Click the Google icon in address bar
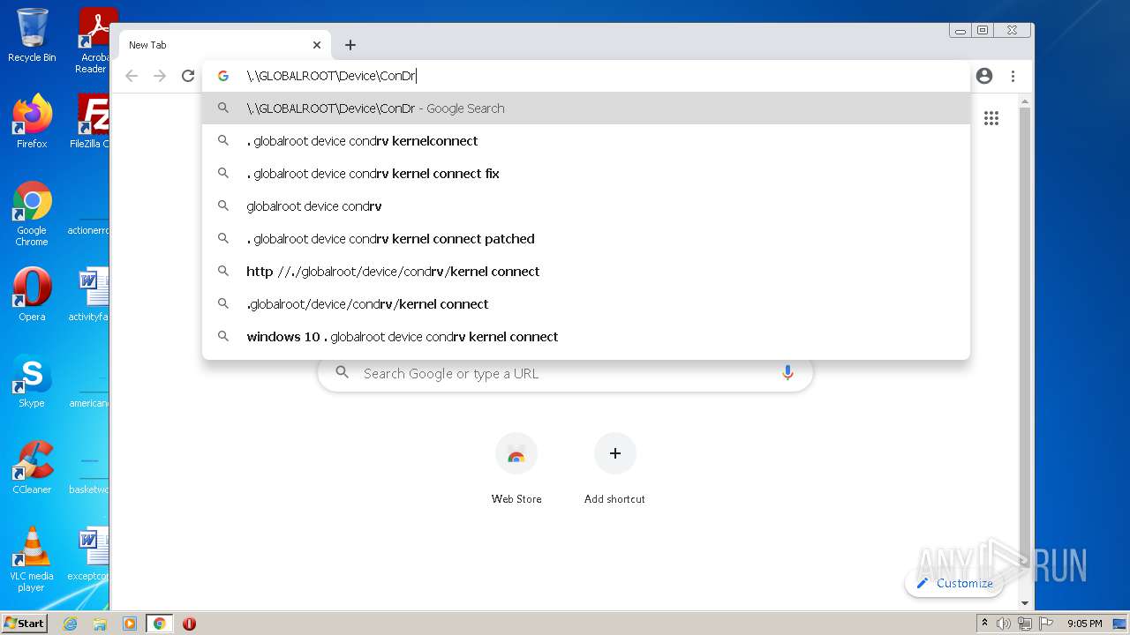Screen dimensions: 1130x635 coord(223,76)
